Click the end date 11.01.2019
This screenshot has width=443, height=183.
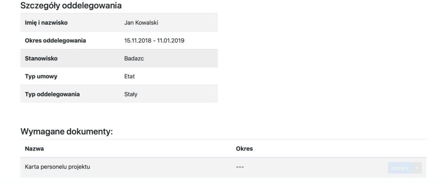pyautogui.click(x=170, y=41)
